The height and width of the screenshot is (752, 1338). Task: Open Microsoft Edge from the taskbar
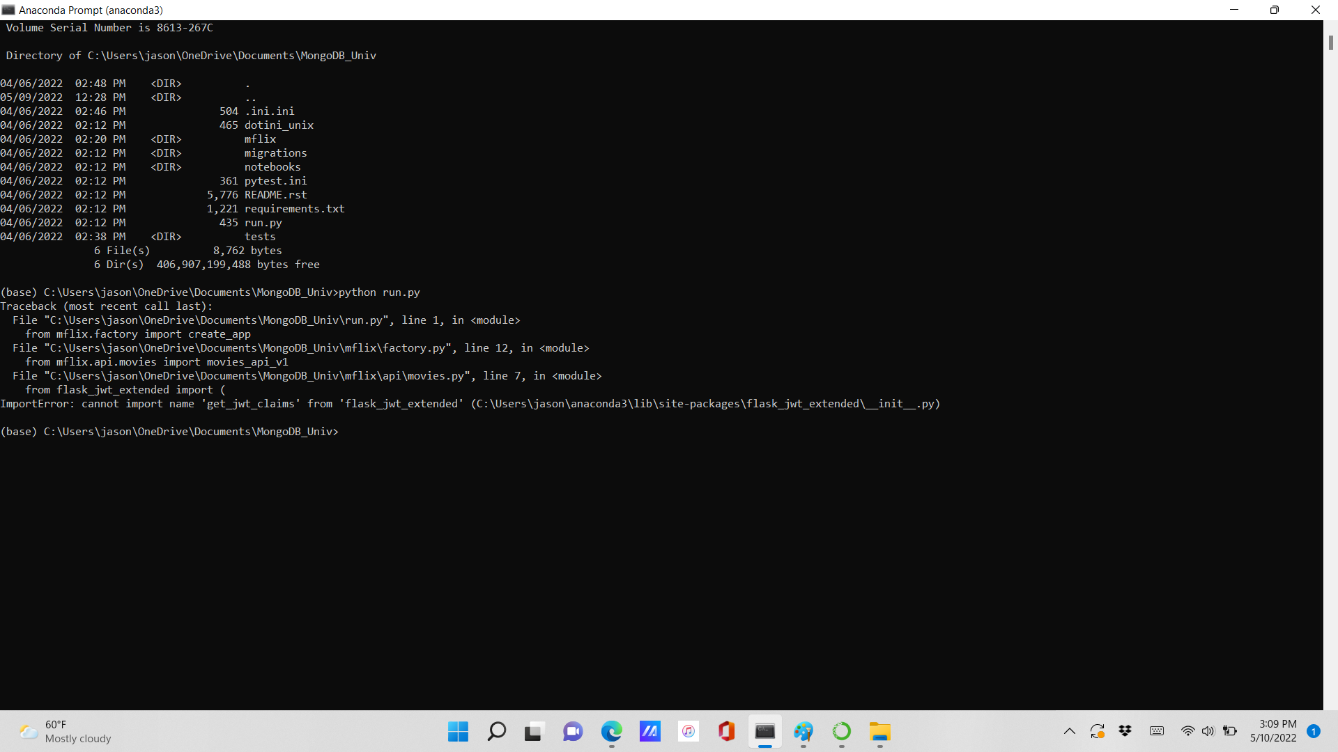tap(612, 732)
